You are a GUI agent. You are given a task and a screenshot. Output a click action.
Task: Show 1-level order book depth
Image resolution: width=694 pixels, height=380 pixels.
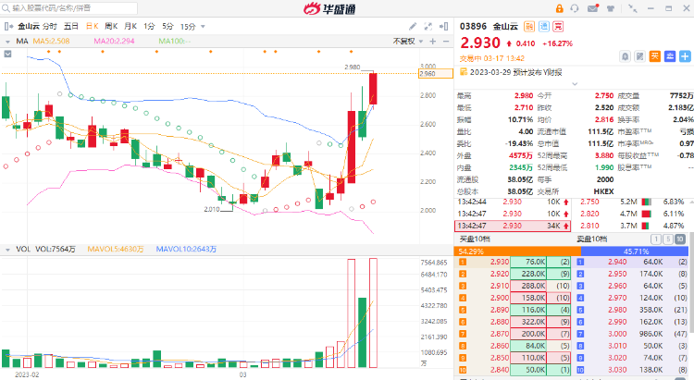click(656, 239)
